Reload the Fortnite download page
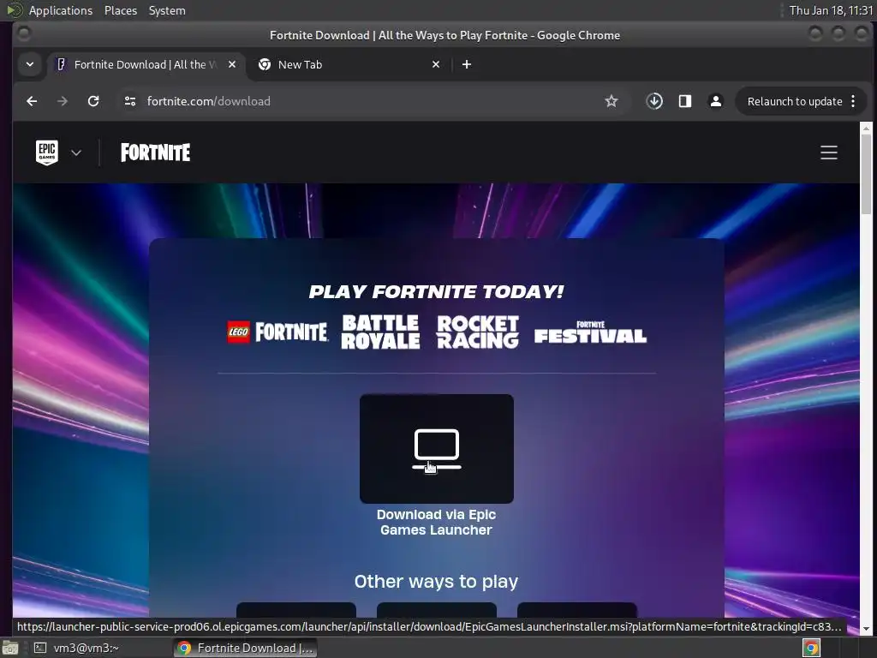The width and height of the screenshot is (877, 658). tap(93, 101)
